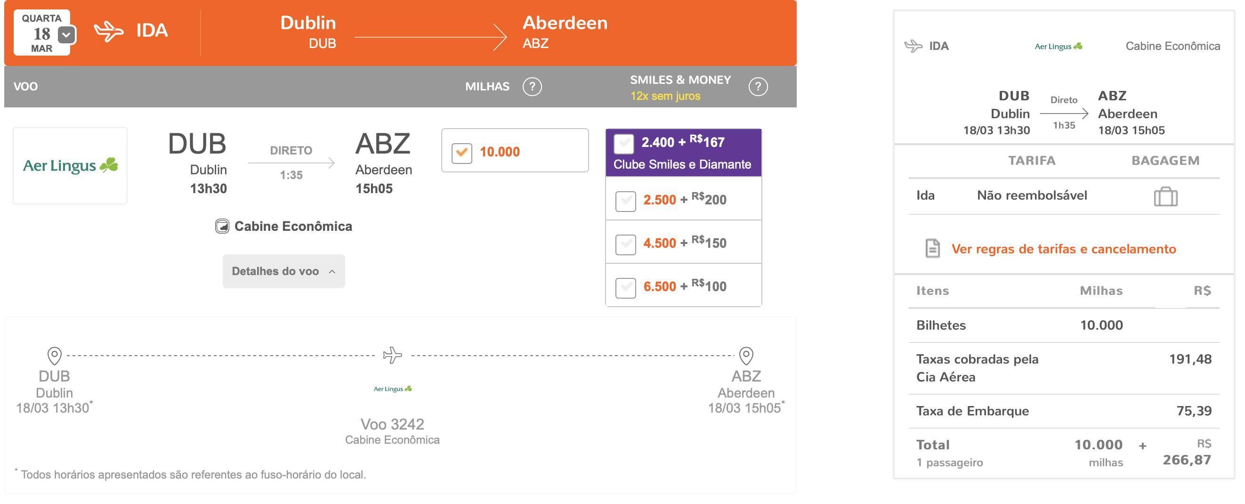
Task: Click the airplane IDA icon in orange header
Action: pos(109,32)
